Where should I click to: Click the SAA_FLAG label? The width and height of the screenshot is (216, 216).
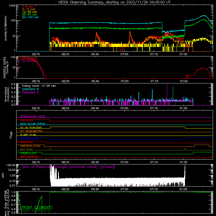coord(26,142)
